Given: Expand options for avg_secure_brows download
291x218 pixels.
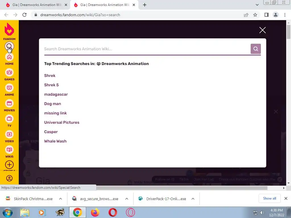Looking at the screenshot, I should click(127, 199).
